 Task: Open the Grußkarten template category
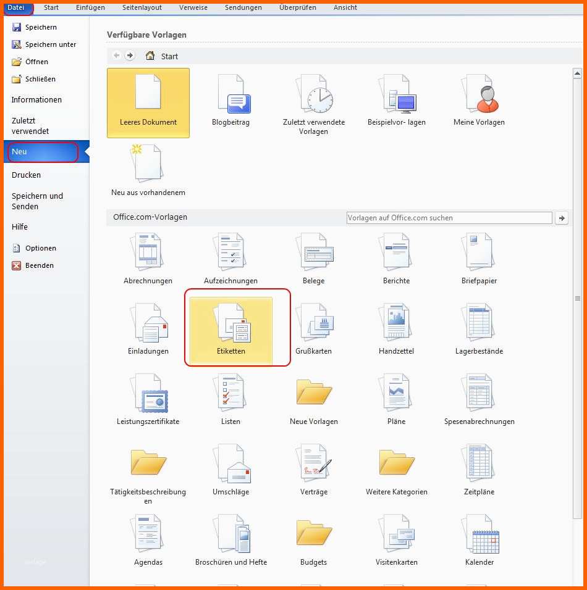coord(313,330)
